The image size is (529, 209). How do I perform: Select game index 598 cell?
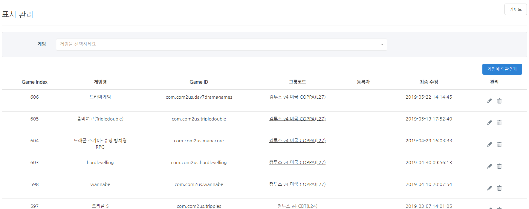(35, 184)
